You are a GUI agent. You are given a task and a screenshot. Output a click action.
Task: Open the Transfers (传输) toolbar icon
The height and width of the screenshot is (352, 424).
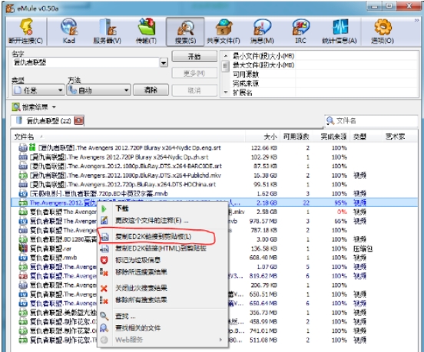point(146,31)
